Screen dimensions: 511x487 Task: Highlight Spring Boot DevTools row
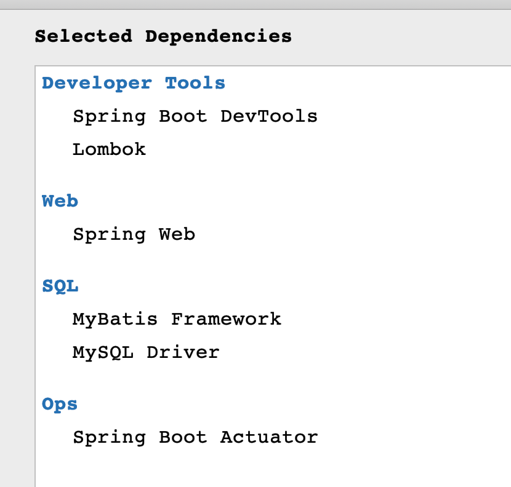tap(195, 116)
